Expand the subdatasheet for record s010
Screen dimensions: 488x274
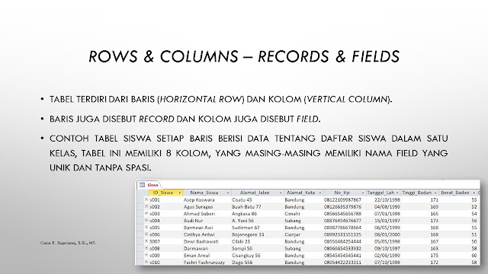146,262
